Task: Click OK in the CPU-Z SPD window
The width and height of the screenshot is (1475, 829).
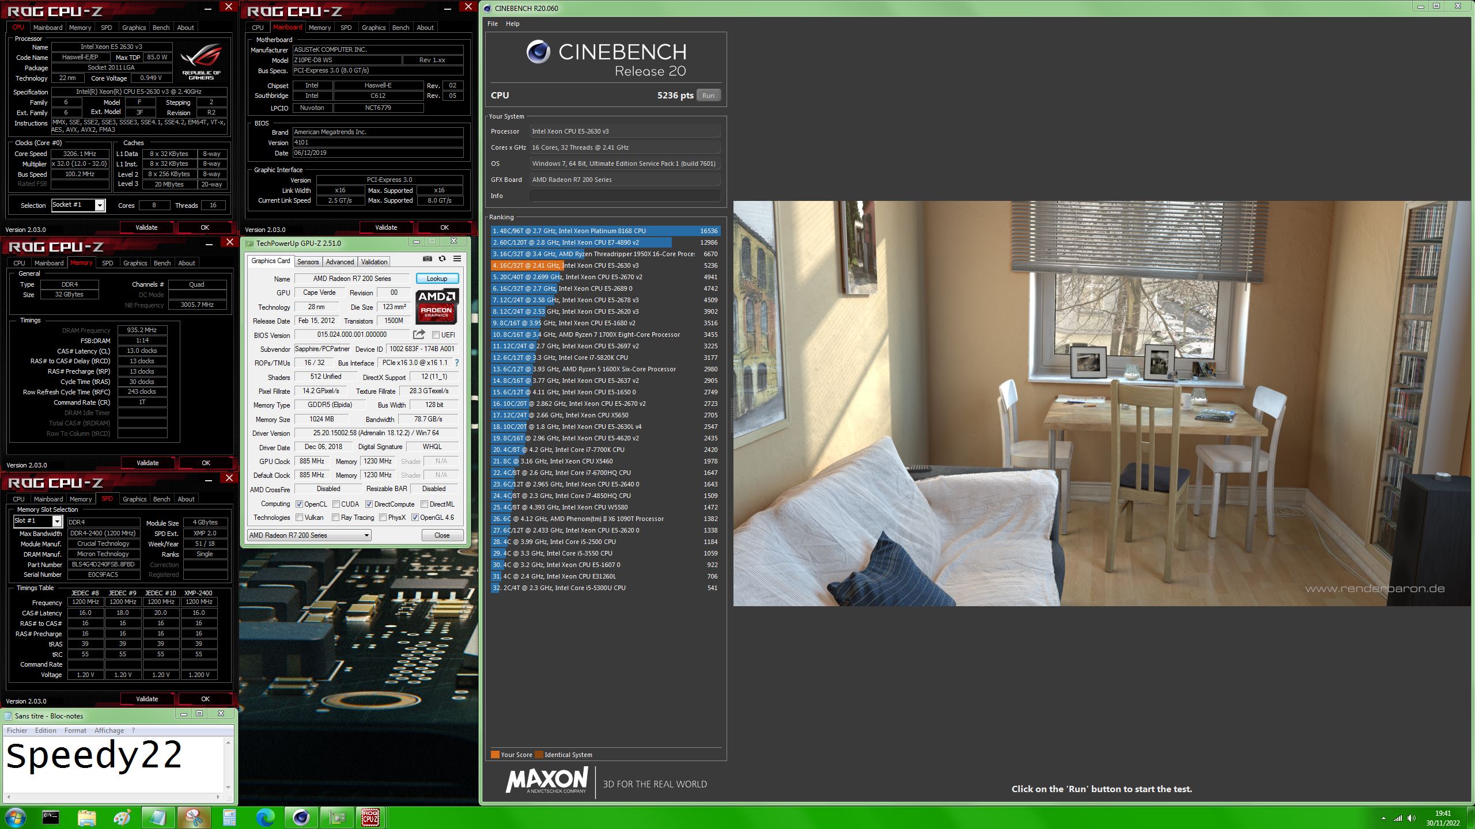Action: (x=205, y=699)
